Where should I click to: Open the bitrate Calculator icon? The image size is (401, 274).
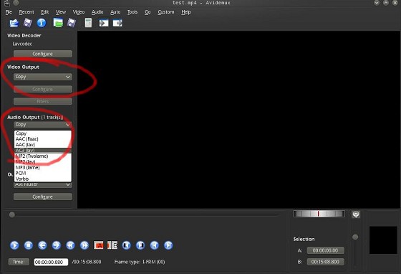(88, 23)
